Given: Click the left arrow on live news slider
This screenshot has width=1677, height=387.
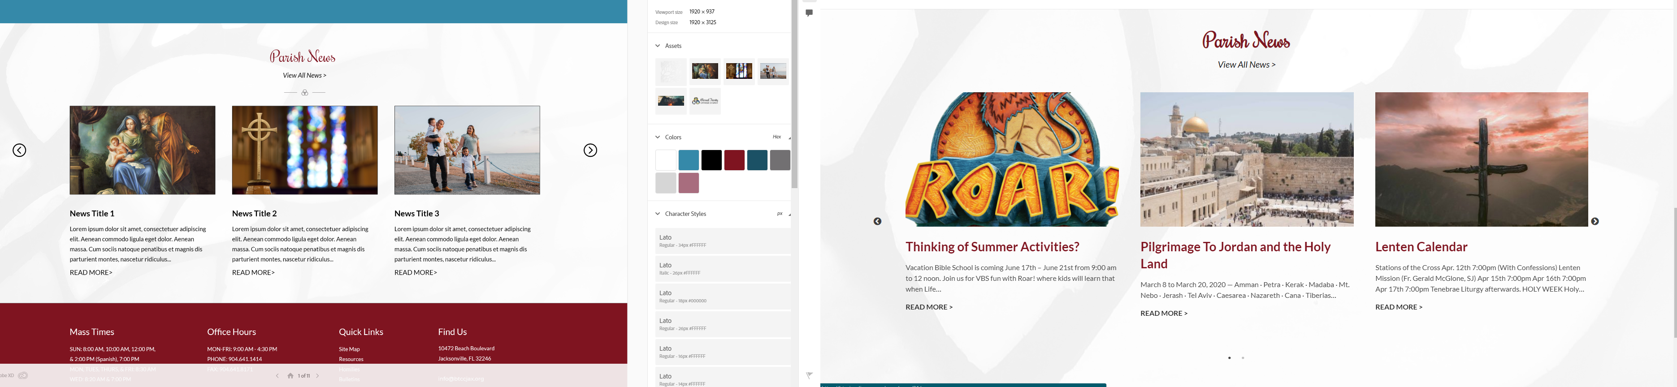Looking at the screenshot, I should coord(877,222).
